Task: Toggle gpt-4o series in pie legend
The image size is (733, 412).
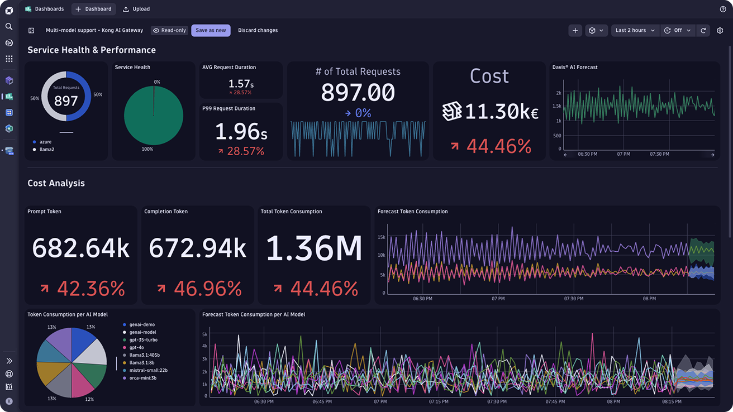Action: (137, 347)
